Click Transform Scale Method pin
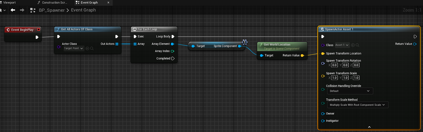This screenshot has width=423, height=132. (323, 103)
